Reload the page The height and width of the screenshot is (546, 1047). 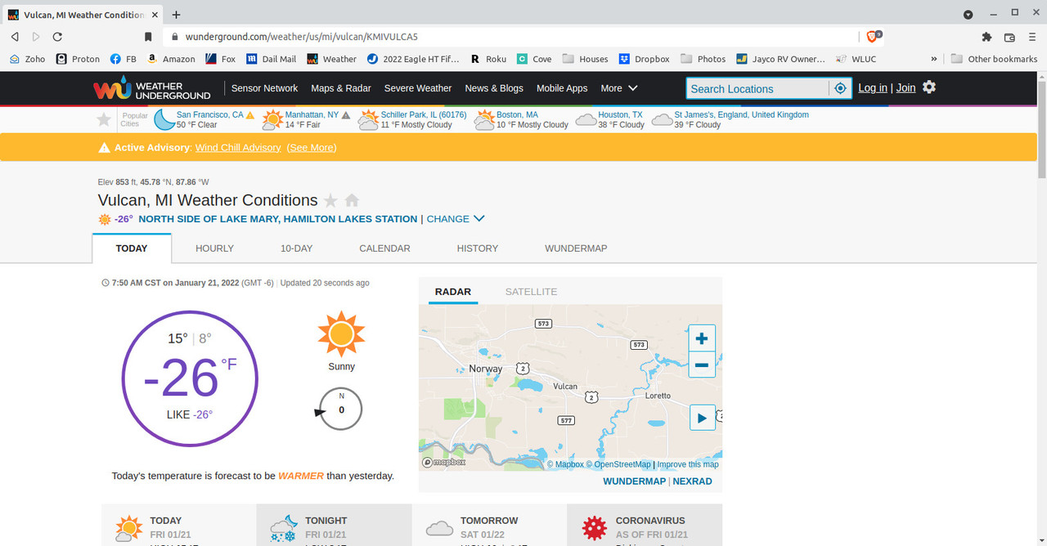coord(57,37)
